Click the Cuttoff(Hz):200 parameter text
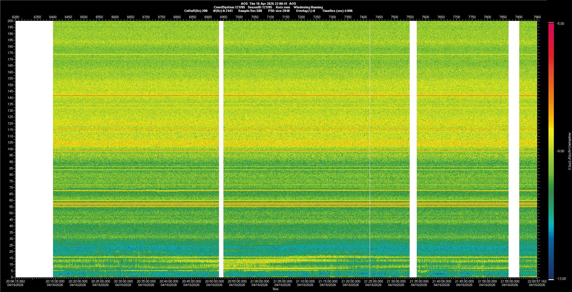Viewport: 572px width, 292px height. tap(196, 11)
